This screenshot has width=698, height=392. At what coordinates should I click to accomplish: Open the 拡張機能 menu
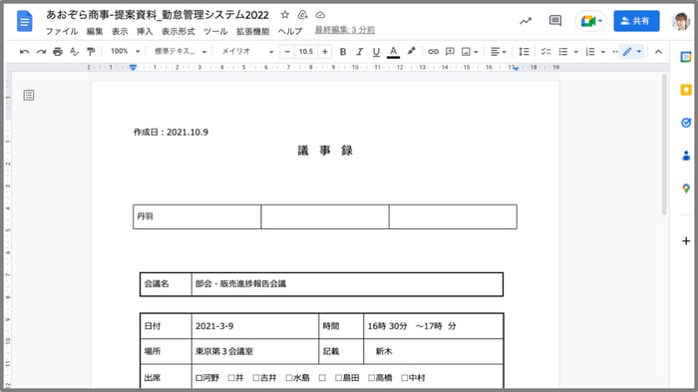[x=252, y=31]
